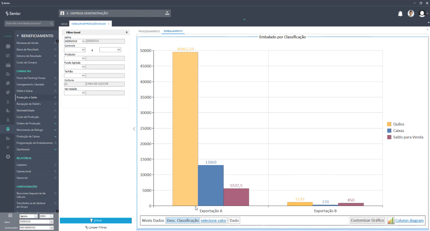430x231 pixels.
Task: Click the tractor icon in left sidebar
Action: tap(8, 74)
